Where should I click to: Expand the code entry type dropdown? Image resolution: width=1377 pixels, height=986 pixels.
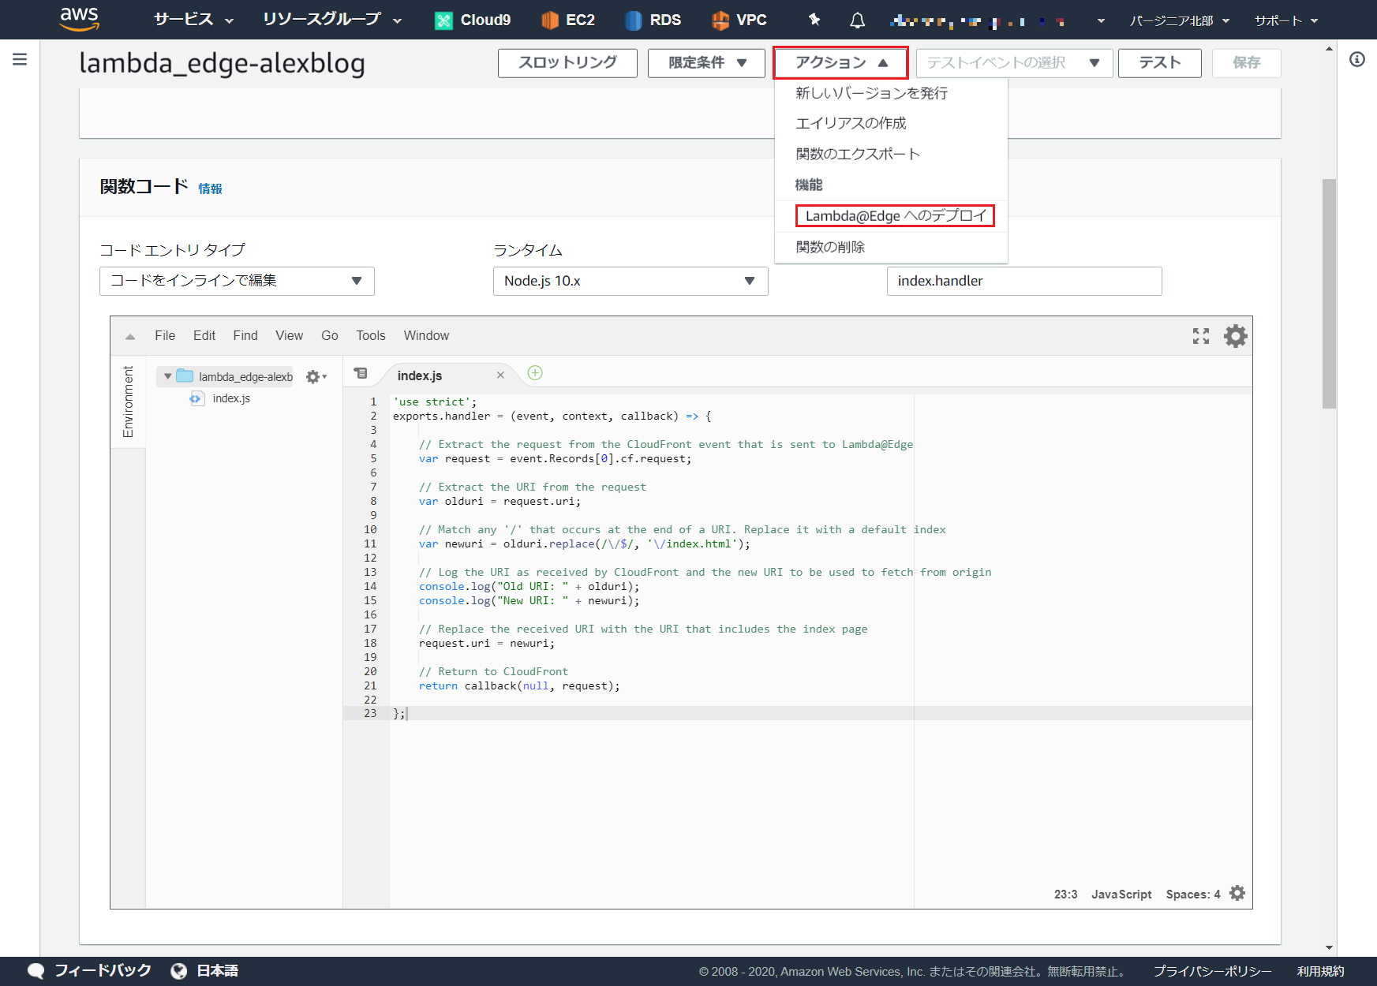(x=237, y=281)
